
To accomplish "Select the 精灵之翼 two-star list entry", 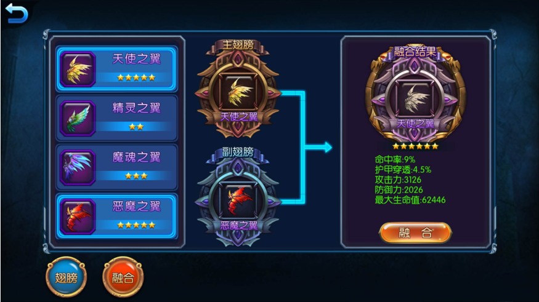I will click(x=117, y=118).
